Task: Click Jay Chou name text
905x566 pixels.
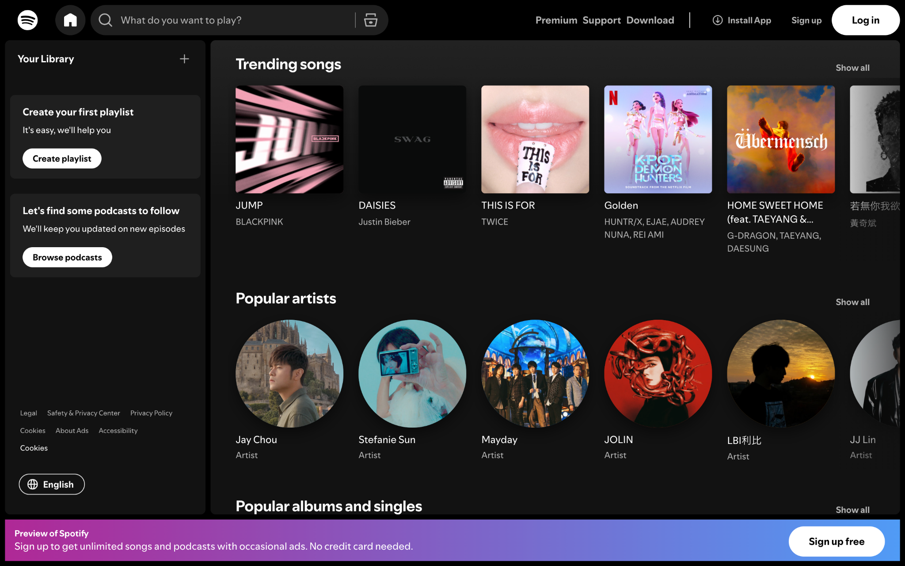Action: click(x=256, y=440)
